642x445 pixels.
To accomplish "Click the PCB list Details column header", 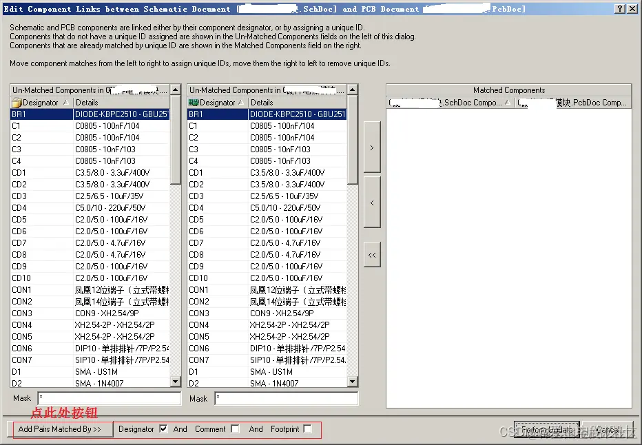I will click(x=298, y=103).
